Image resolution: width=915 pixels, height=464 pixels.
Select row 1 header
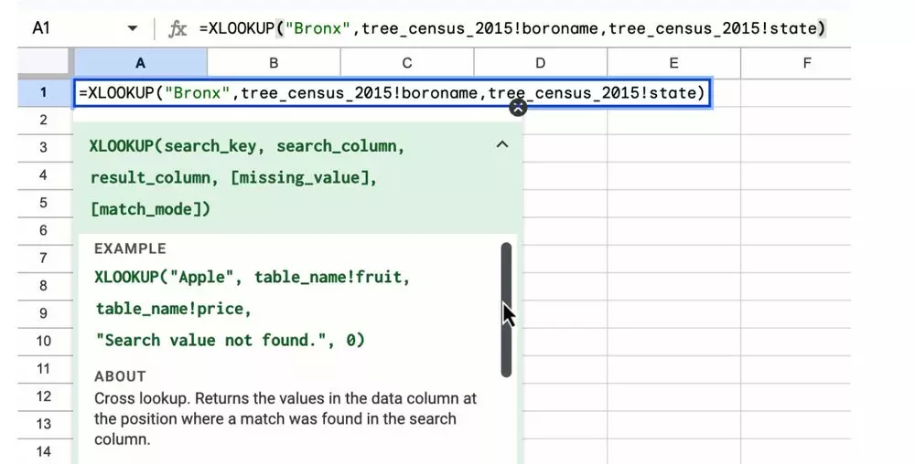[43, 93]
